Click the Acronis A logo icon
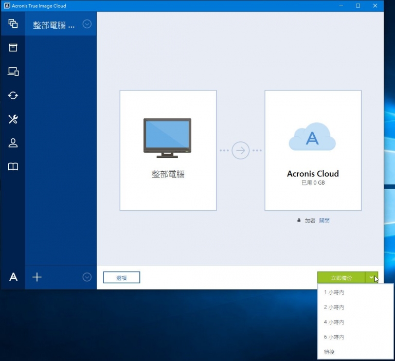The width and height of the screenshot is (395, 361). [x=13, y=277]
